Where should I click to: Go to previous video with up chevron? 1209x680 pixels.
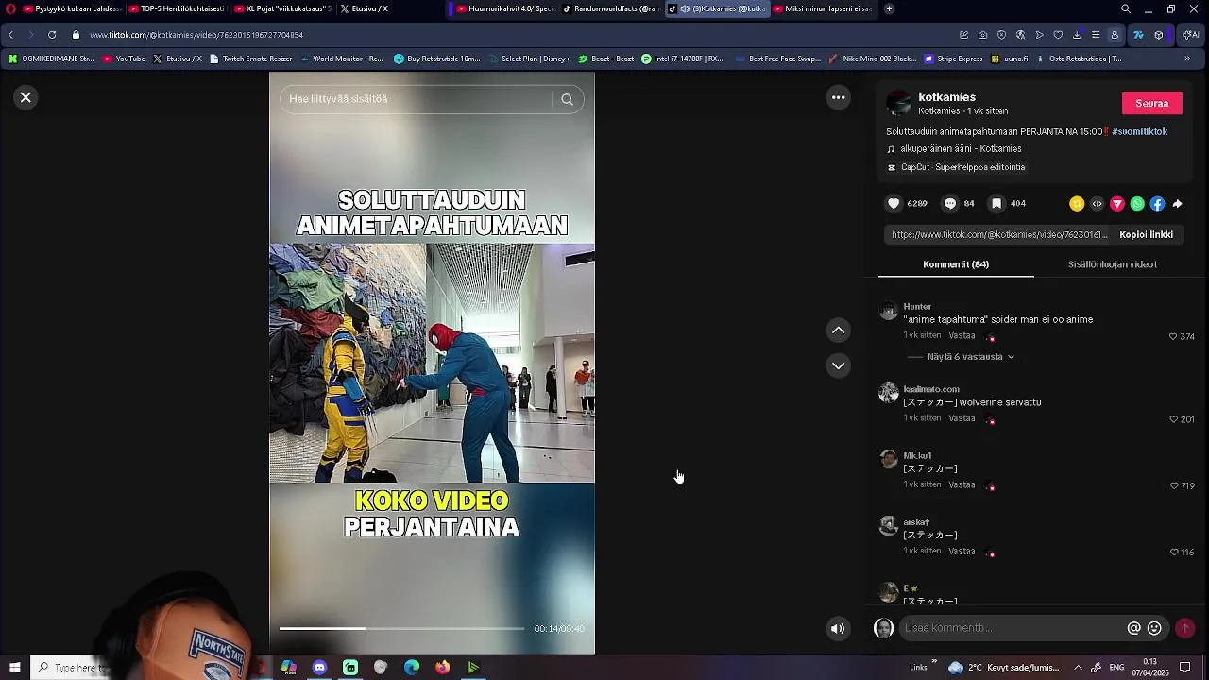[838, 330]
